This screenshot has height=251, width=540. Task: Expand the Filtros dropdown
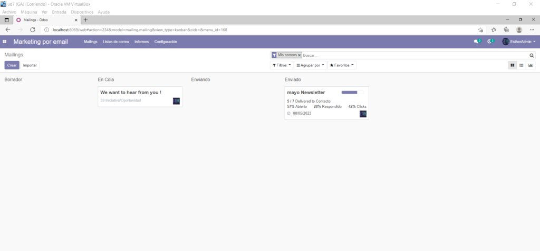(x=281, y=65)
